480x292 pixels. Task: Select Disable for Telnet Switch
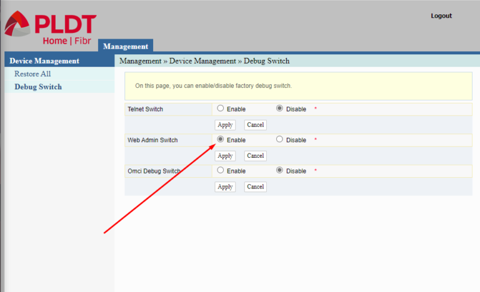279,109
